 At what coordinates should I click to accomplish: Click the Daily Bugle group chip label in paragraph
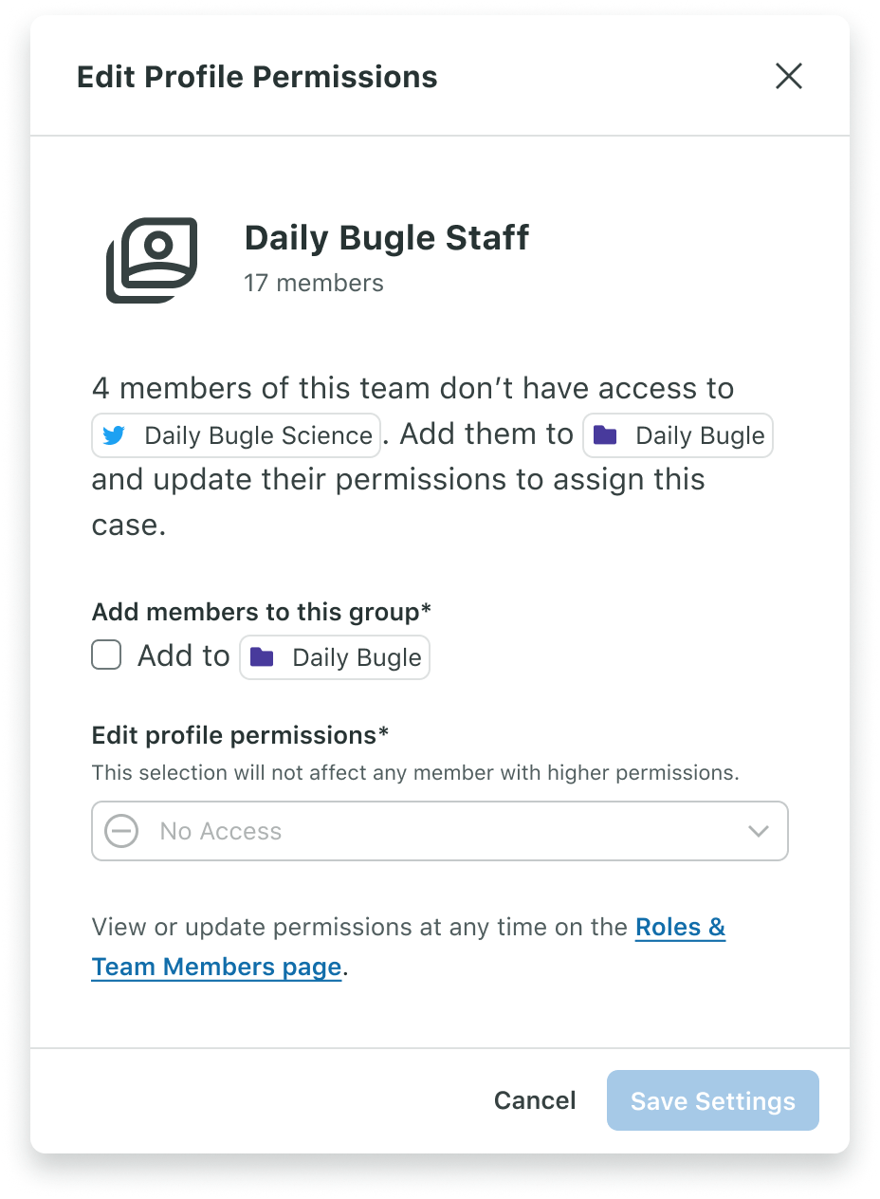700,435
